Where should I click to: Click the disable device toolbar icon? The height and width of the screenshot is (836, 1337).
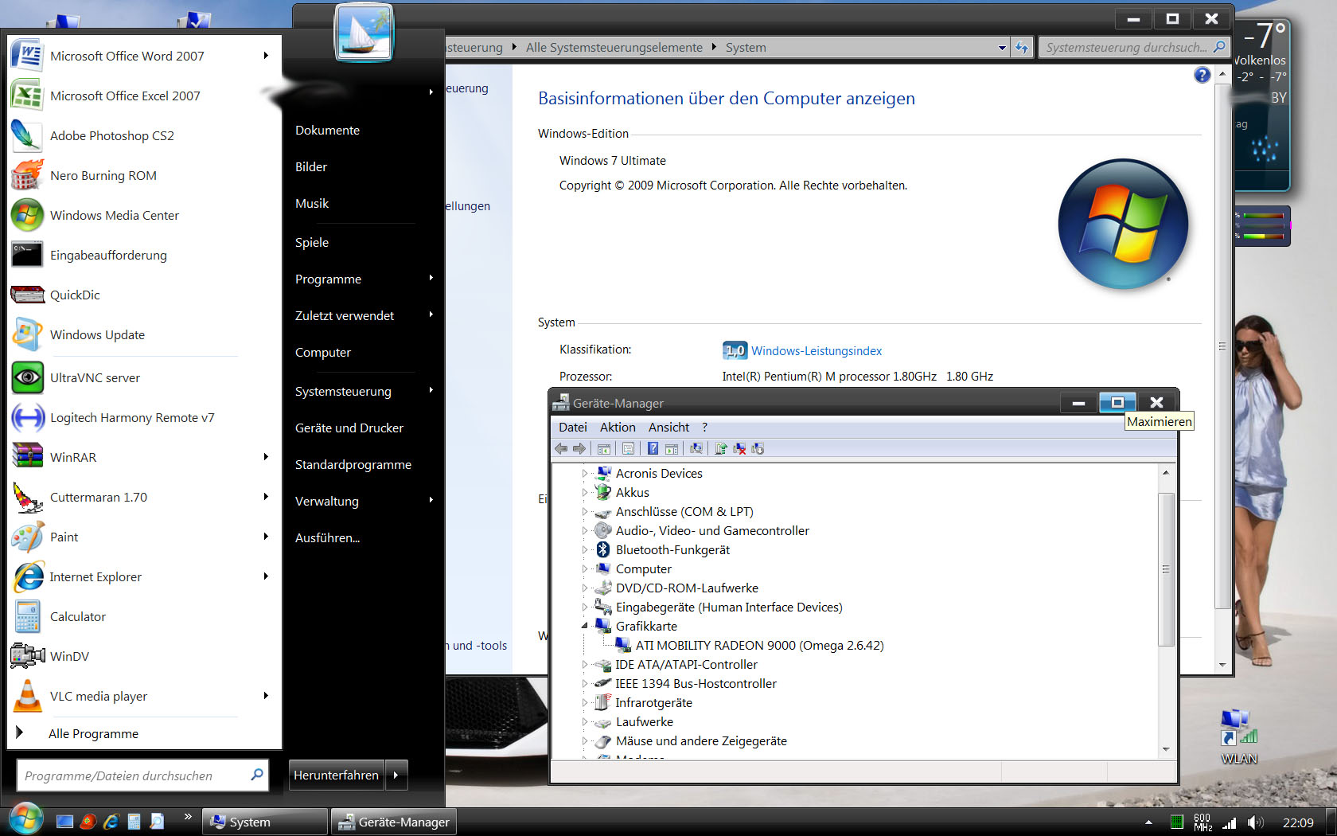click(758, 449)
